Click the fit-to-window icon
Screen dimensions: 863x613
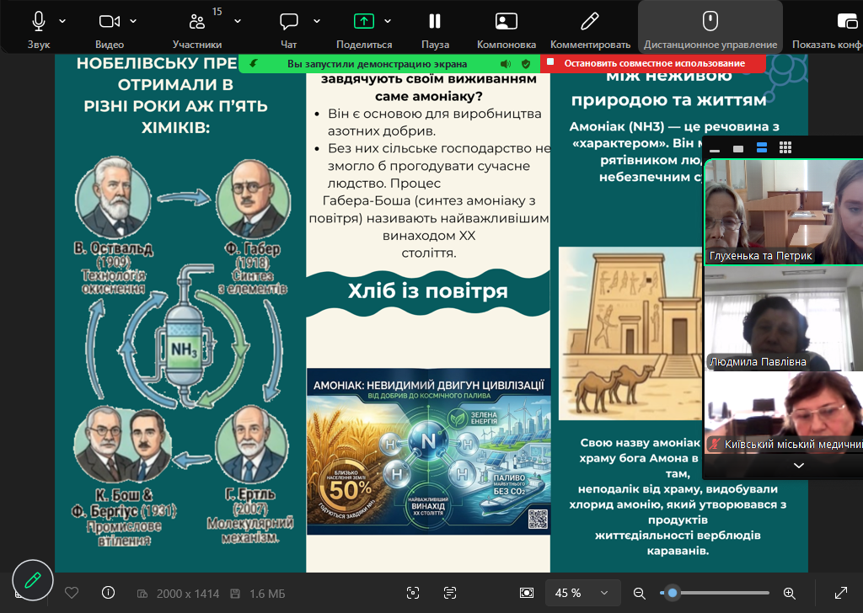[x=527, y=593]
